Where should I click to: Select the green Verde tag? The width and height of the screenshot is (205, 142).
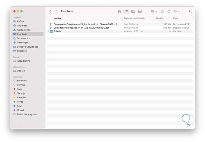(x=28, y=102)
